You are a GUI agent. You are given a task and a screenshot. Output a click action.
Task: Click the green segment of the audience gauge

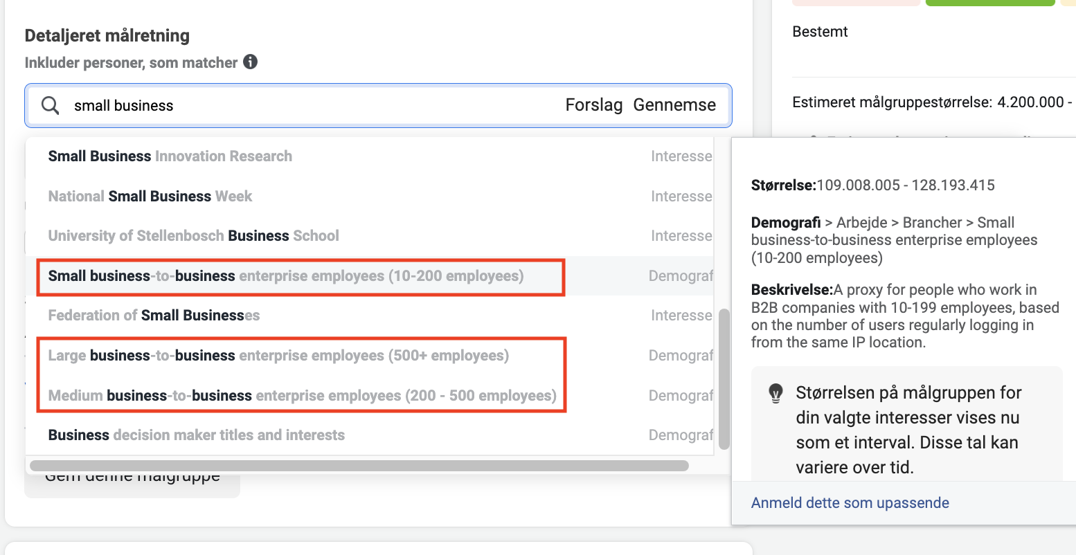(x=989, y=3)
